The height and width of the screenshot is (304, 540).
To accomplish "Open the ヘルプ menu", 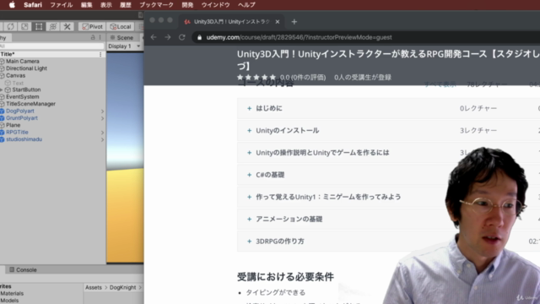I will click(246, 5).
